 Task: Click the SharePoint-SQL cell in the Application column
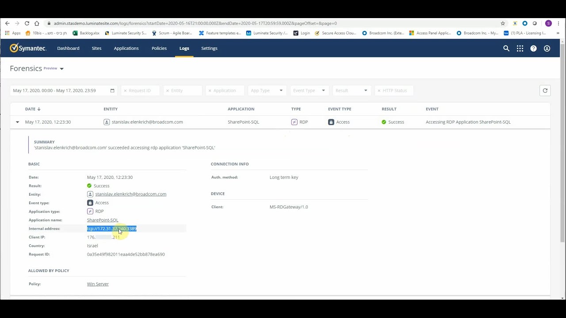pyautogui.click(x=243, y=122)
